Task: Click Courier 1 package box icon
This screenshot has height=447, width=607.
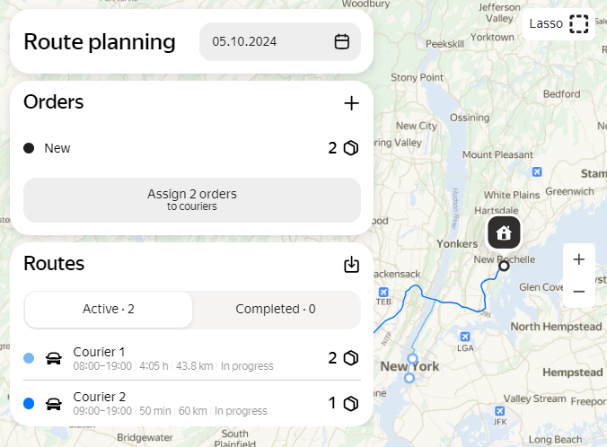Action: [x=350, y=358]
